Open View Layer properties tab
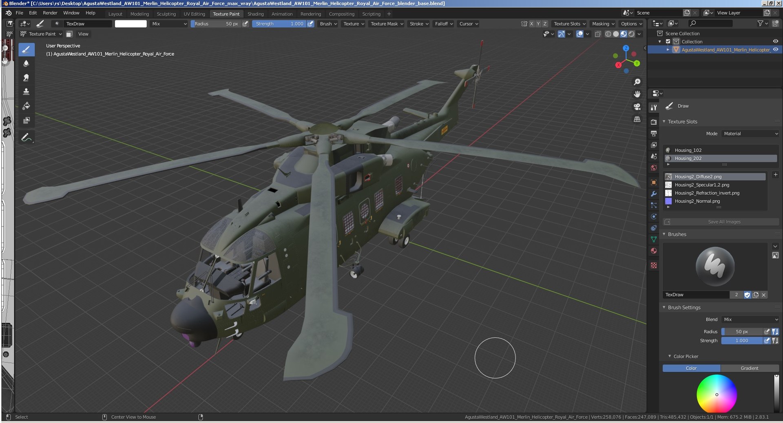This screenshot has width=783, height=423. click(x=654, y=145)
